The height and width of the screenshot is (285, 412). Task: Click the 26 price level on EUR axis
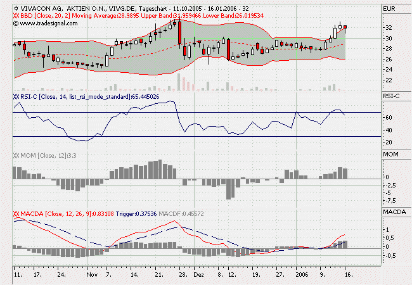pyautogui.click(x=389, y=60)
